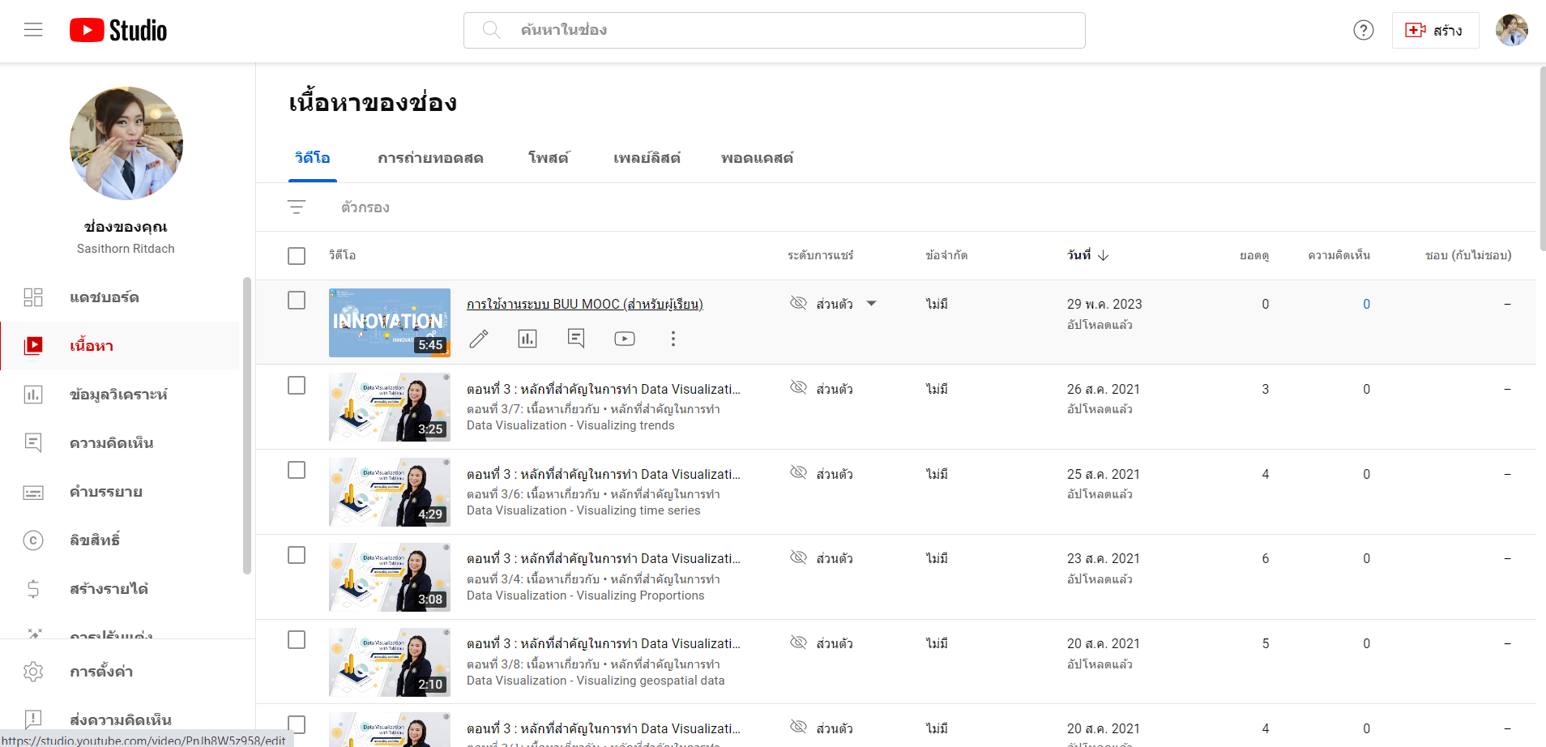Screen dimensions: 1546x747
Task: Expand the visibility dropdown arrow for first video
Action: coord(872,304)
